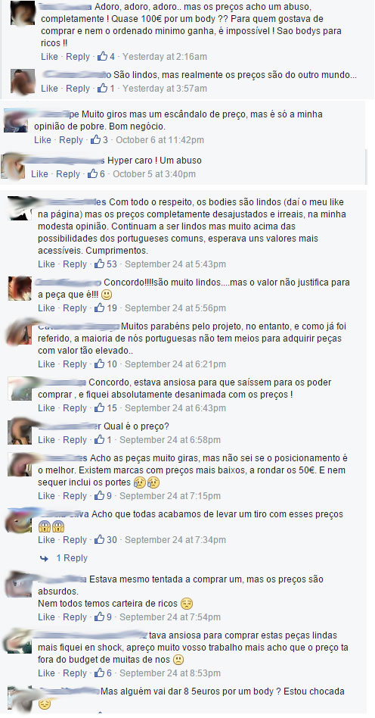The image size is (375, 718).
Task: Click thumbs-up icon with 19 likes
Action: (x=99, y=307)
